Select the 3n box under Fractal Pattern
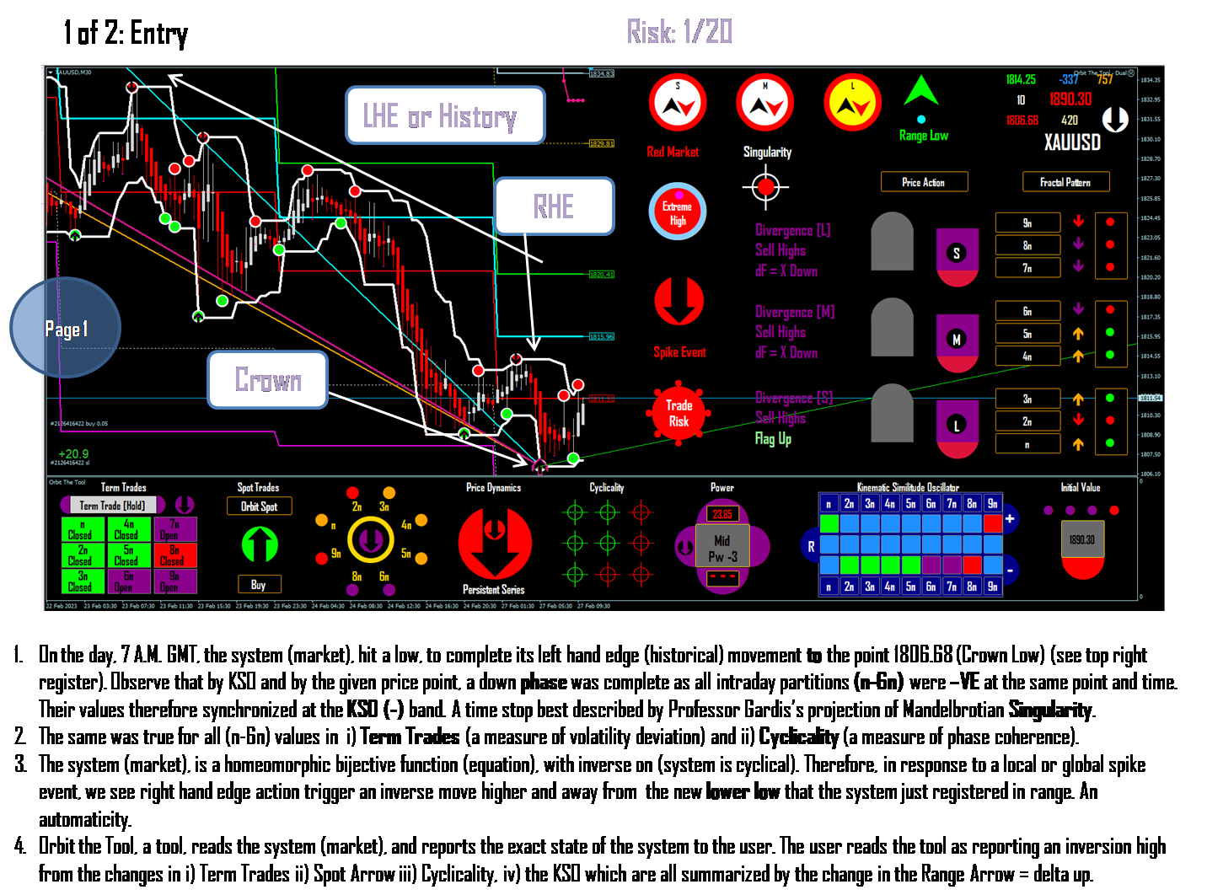This screenshot has height=895, width=1207. pos(1027,399)
